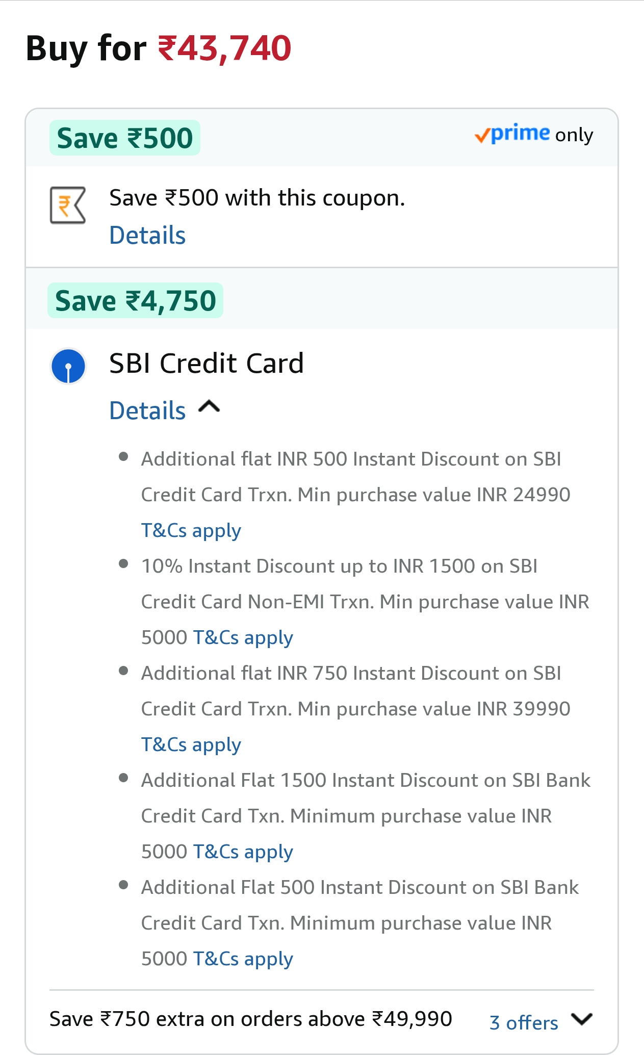This screenshot has height=1055, width=644.
Task: Click Details link below SBI Credit Card
Action: [x=147, y=411]
